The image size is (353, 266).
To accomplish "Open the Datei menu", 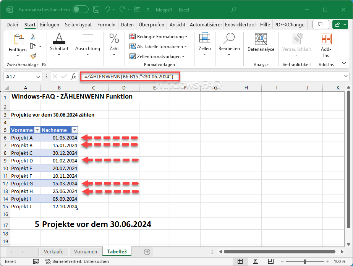I will coord(12,24).
